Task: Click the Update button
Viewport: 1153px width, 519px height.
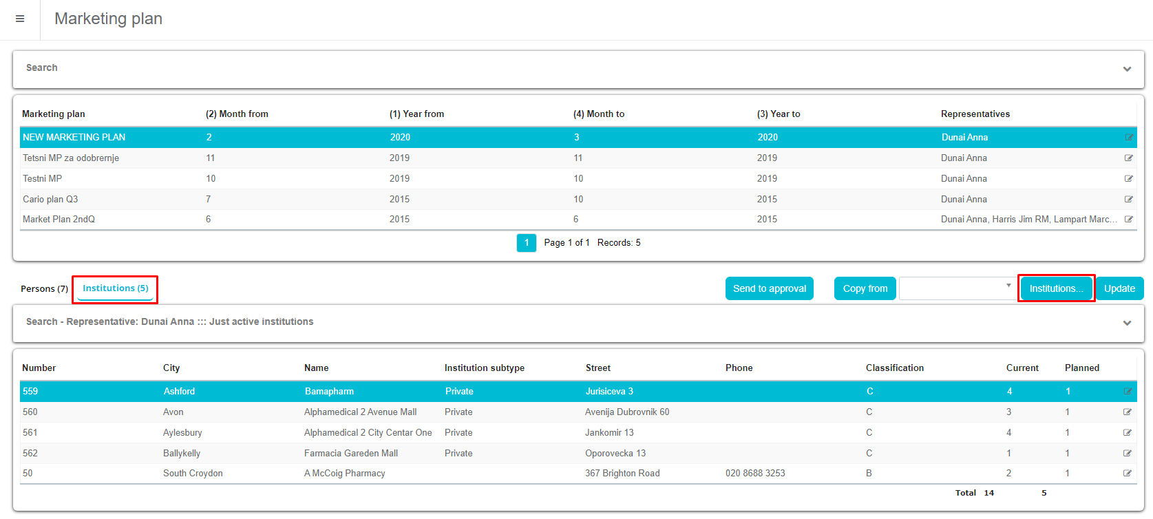Action: [x=1119, y=288]
